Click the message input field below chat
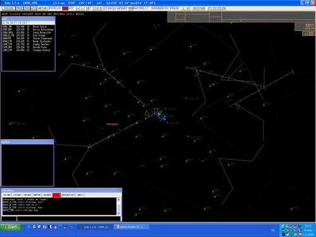 click(69, 219)
